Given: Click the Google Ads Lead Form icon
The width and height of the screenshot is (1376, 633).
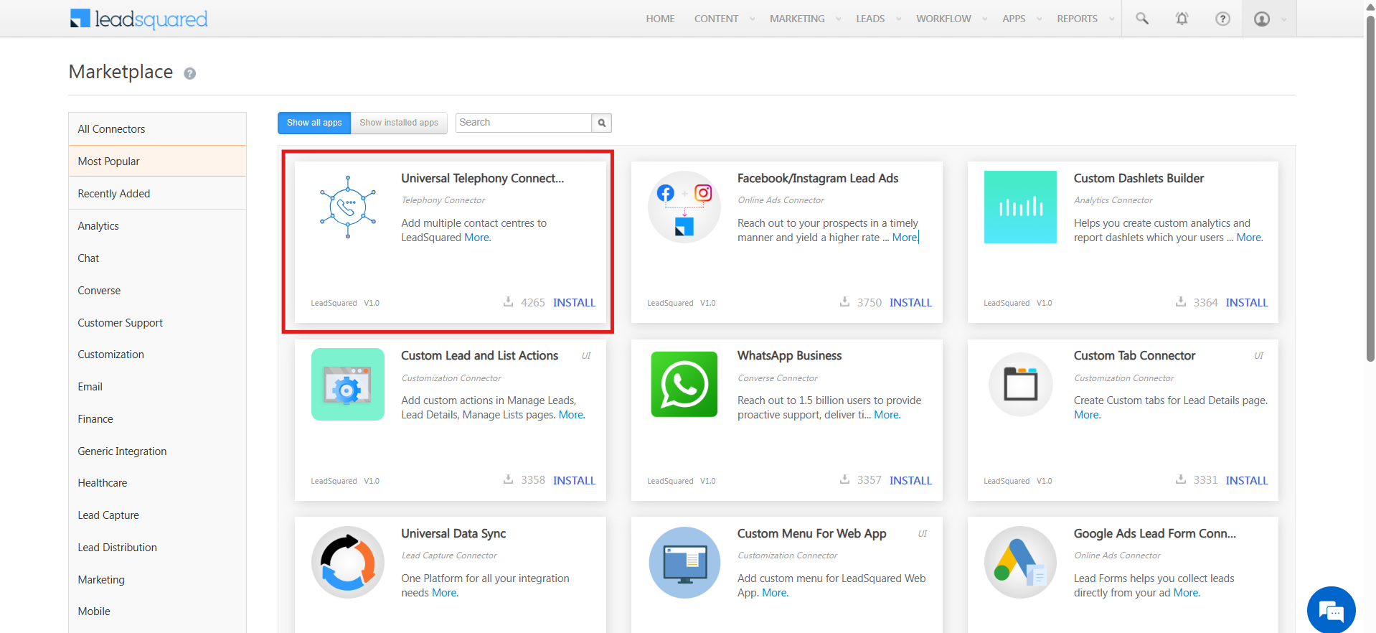Looking at the screenshot, I should (1020, 562).
